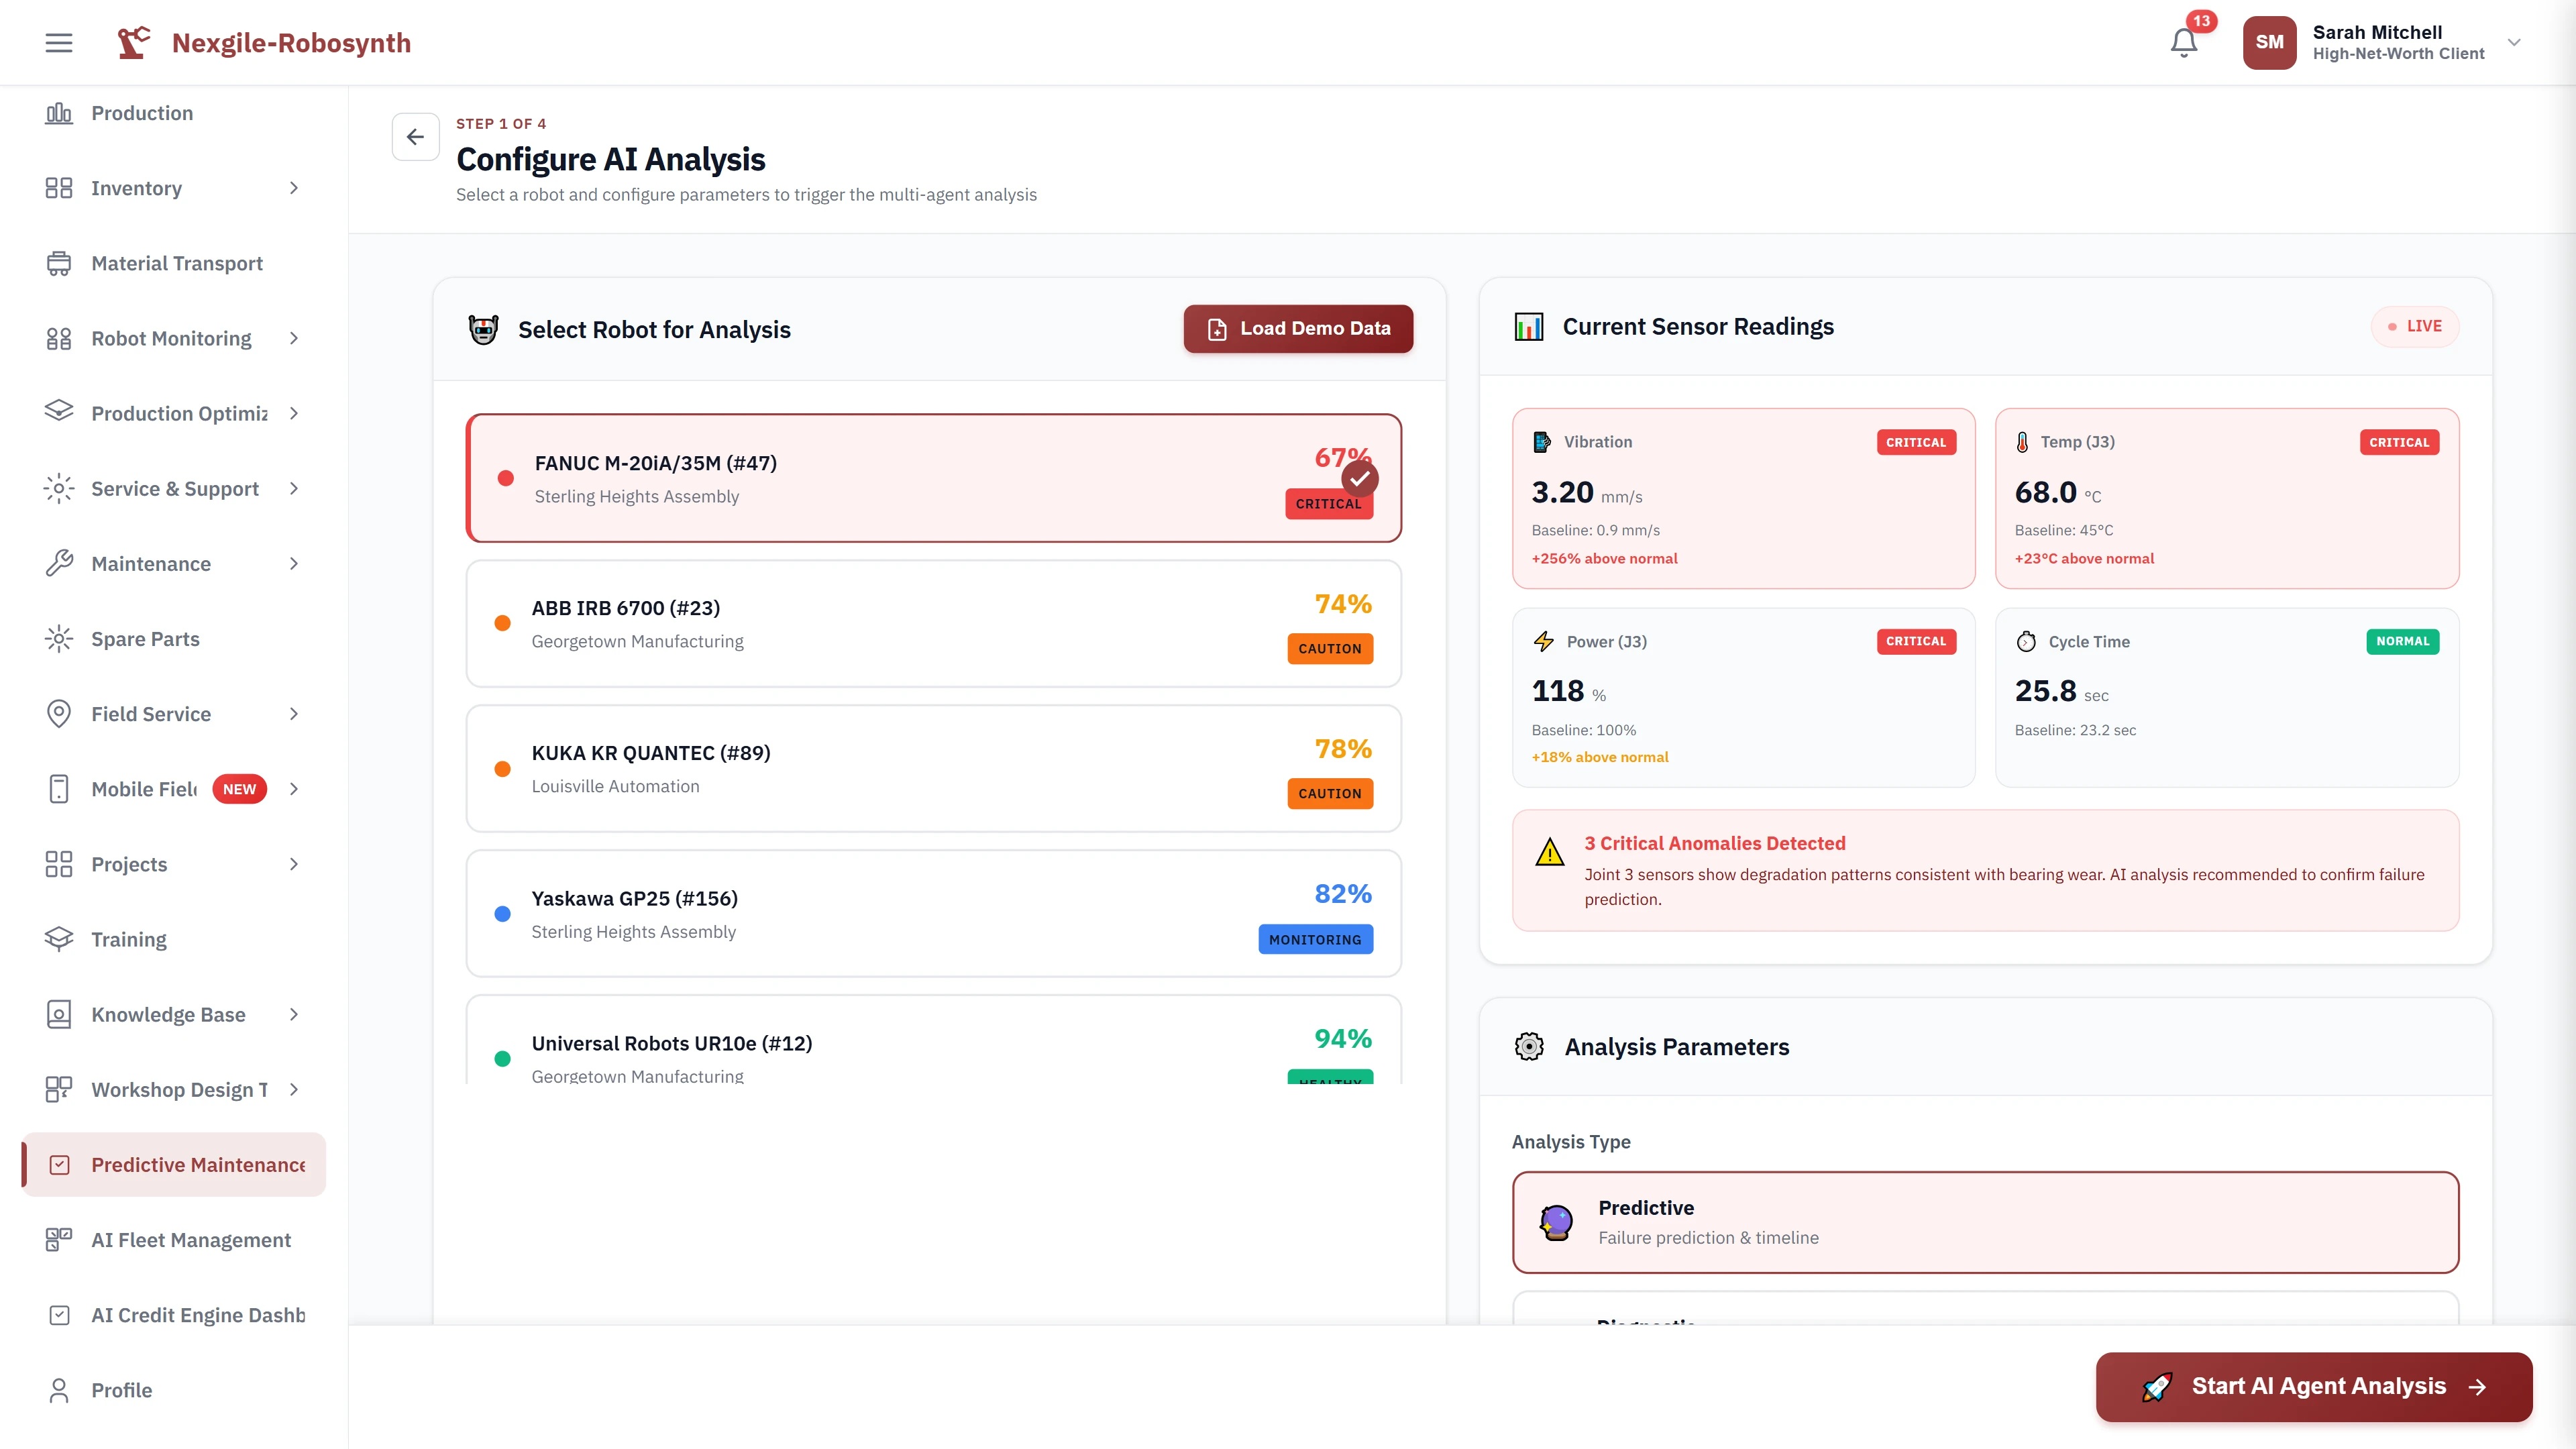
Task: Click the Nexgile-Robosynth robot arm logo
Action: coord(133,43)
